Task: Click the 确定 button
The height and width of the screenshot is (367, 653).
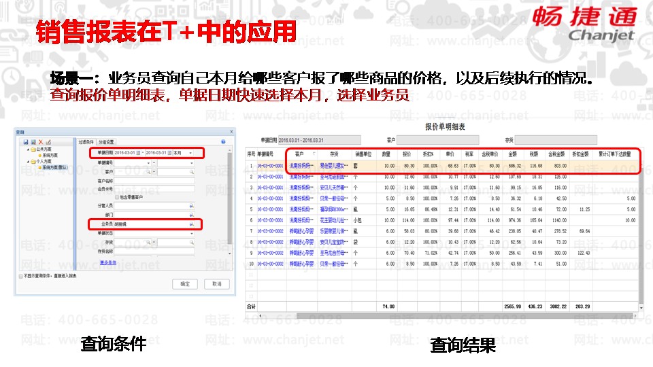Action: coord(185,284)
